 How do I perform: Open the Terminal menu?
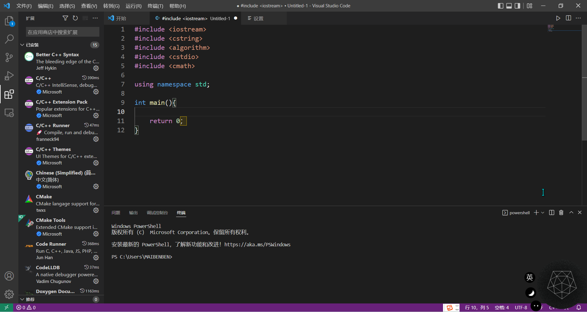tap(155, 6)
